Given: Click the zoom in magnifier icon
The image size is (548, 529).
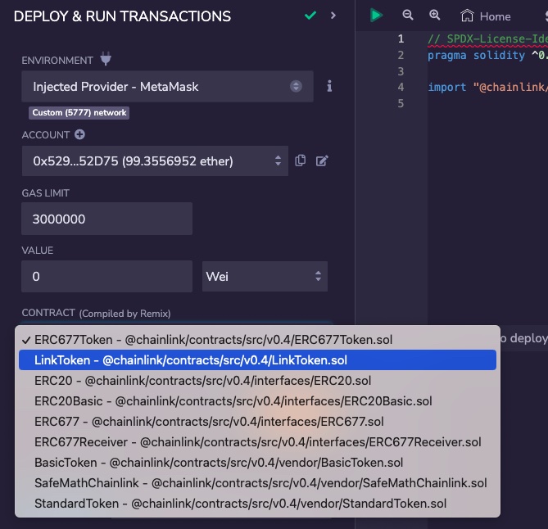Looking at the screenshot, I should pyautogui.click(x=435, y=16).
